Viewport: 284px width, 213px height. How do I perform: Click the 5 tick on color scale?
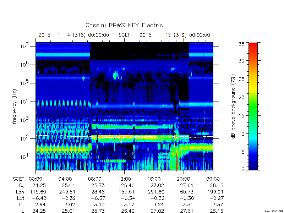243,152
